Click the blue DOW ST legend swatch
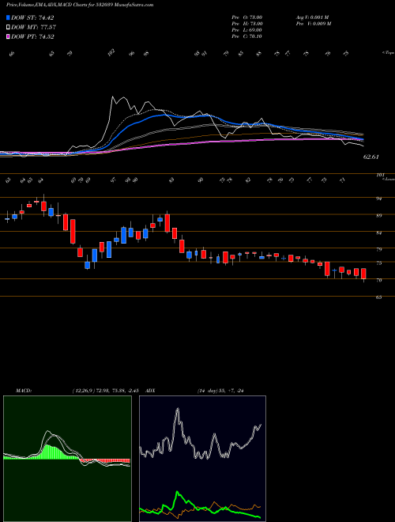This screenshot has height=522, width=395. coord(8,17)
